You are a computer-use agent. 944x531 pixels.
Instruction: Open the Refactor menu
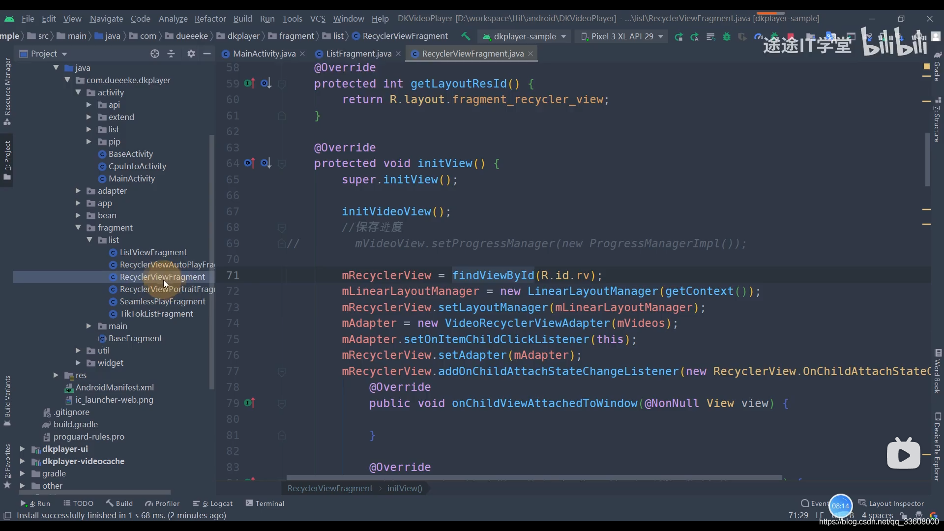coord(210,19)
